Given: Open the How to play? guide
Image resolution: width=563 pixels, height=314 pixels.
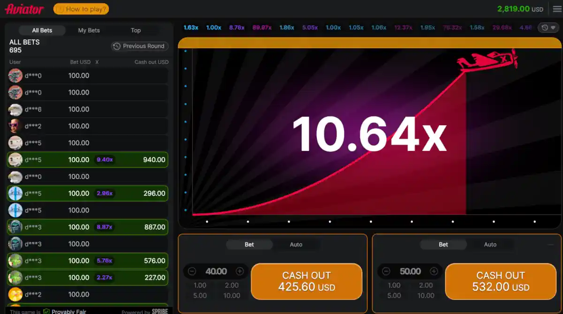Looking at the screenshot, I should tap(81, 9).
